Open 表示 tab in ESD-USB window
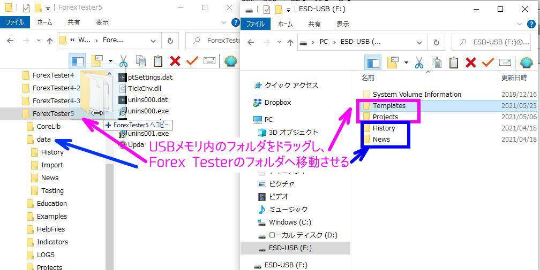 (343, 24)
